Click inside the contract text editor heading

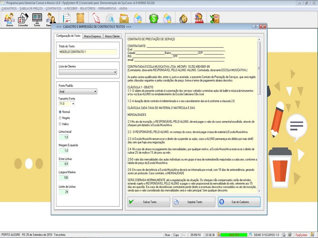tap(151, 39)
